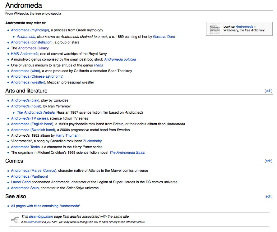Click the text "Mexican professional wrestler"
277x232 pixels.
pyautogui.click(x=71, y=82)
